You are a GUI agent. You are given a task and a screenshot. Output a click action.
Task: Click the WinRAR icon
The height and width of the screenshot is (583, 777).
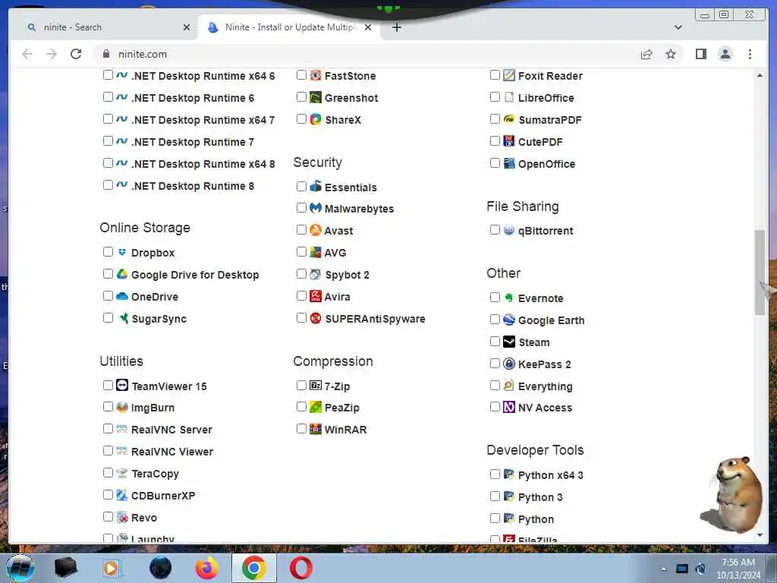pos(316,429)
